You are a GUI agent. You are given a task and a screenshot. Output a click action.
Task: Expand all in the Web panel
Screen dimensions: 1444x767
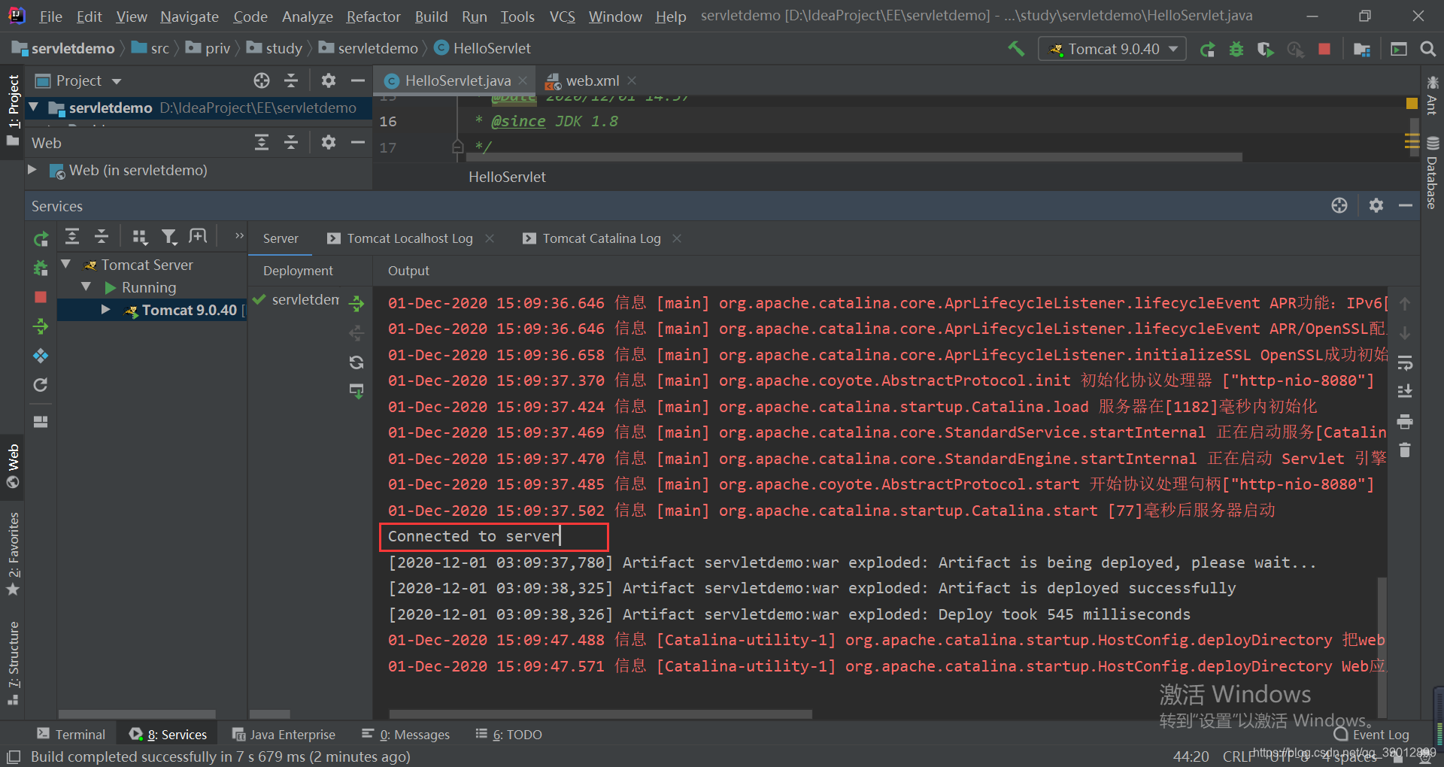click(262, 142)
